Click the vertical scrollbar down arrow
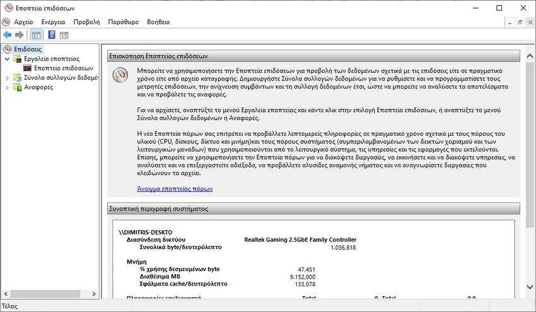536x312 pixels. [x=530, y=287]
